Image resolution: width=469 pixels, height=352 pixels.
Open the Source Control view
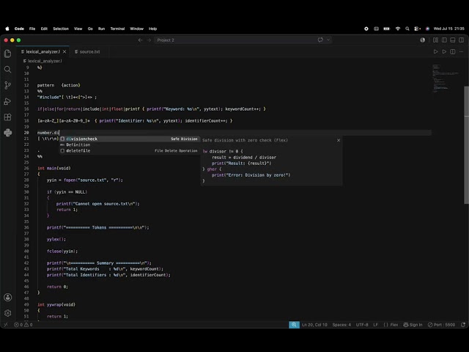(8, 85)
